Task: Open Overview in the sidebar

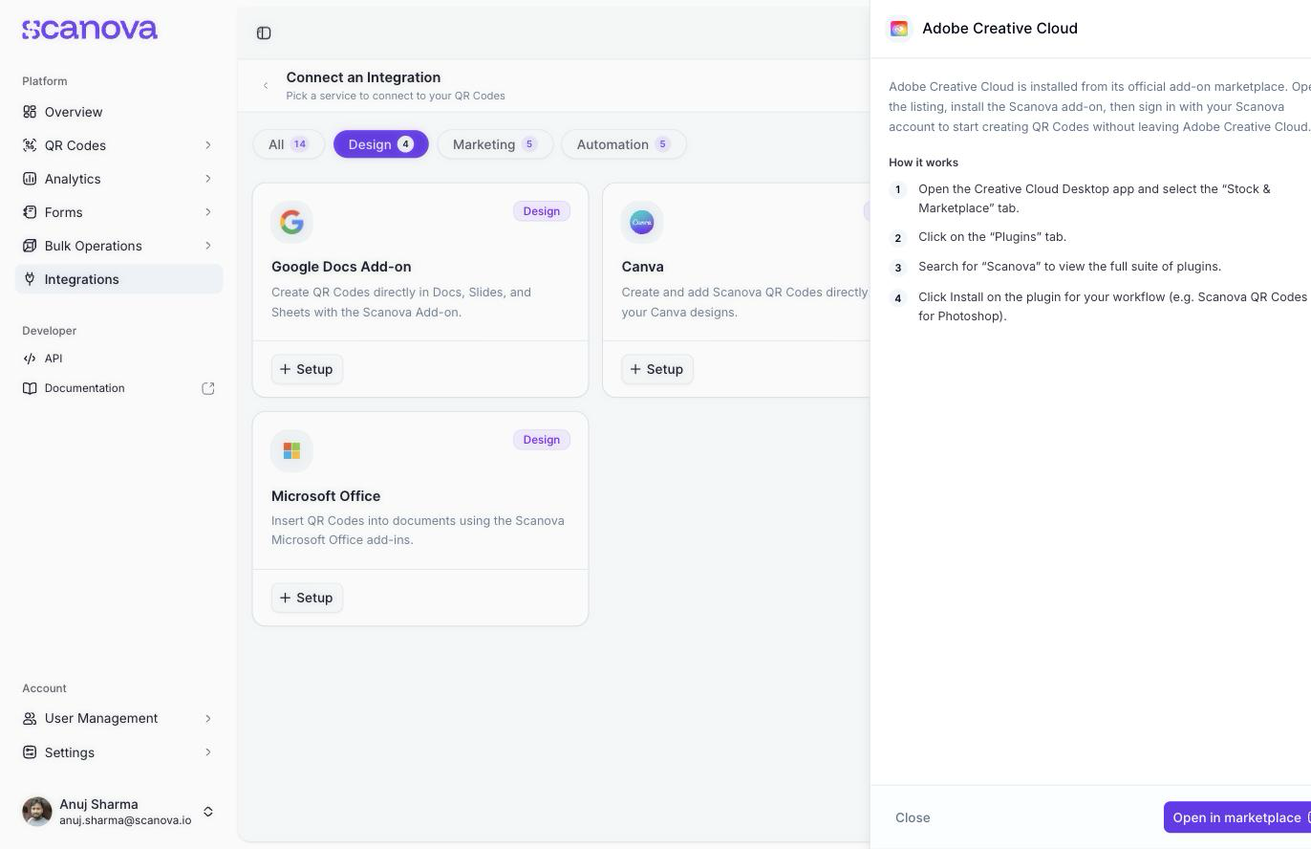Action: [x=118, y=112]
